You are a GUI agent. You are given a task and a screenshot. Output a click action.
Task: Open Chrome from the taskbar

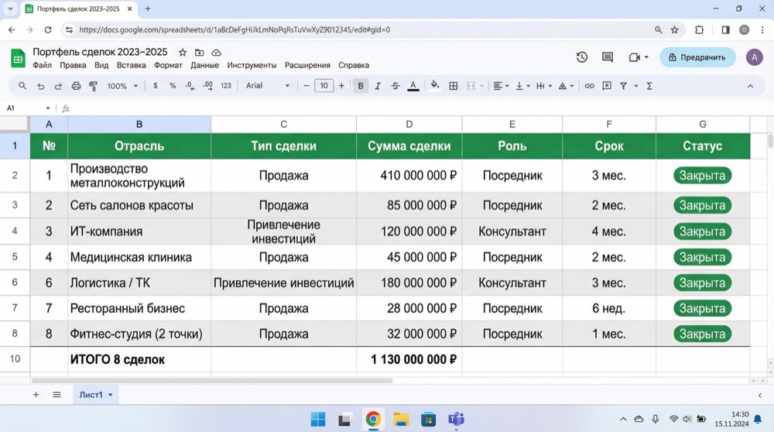coord(373,419)
